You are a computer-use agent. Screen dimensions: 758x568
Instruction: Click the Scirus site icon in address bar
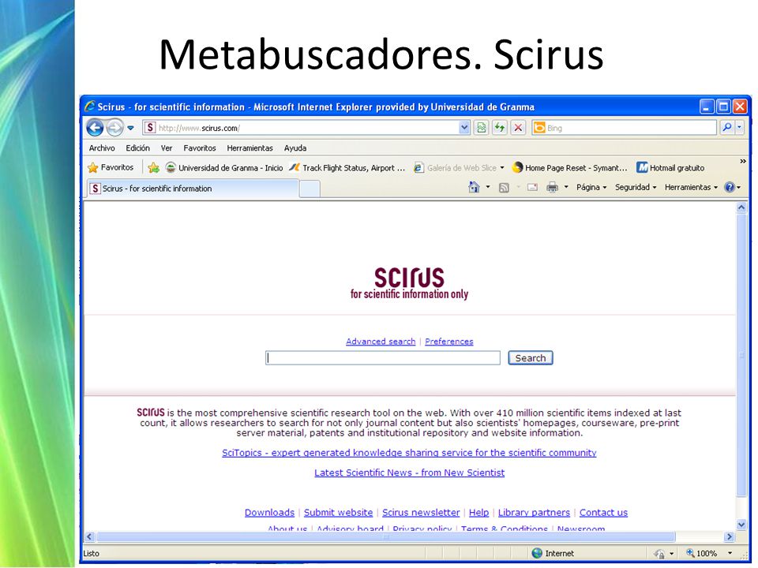click(x=150, y=128)
